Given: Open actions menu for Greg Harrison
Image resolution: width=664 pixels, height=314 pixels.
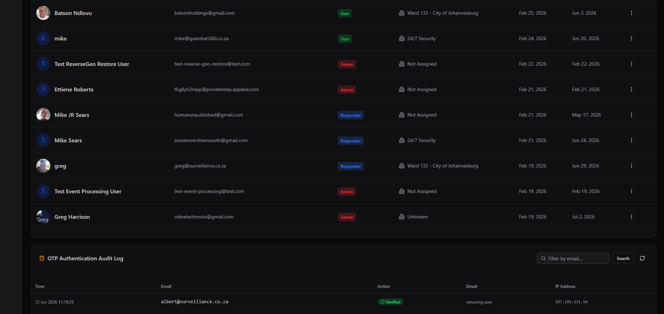Looking at the screenshot, I should pyautogui.click(x=631, y=217).
